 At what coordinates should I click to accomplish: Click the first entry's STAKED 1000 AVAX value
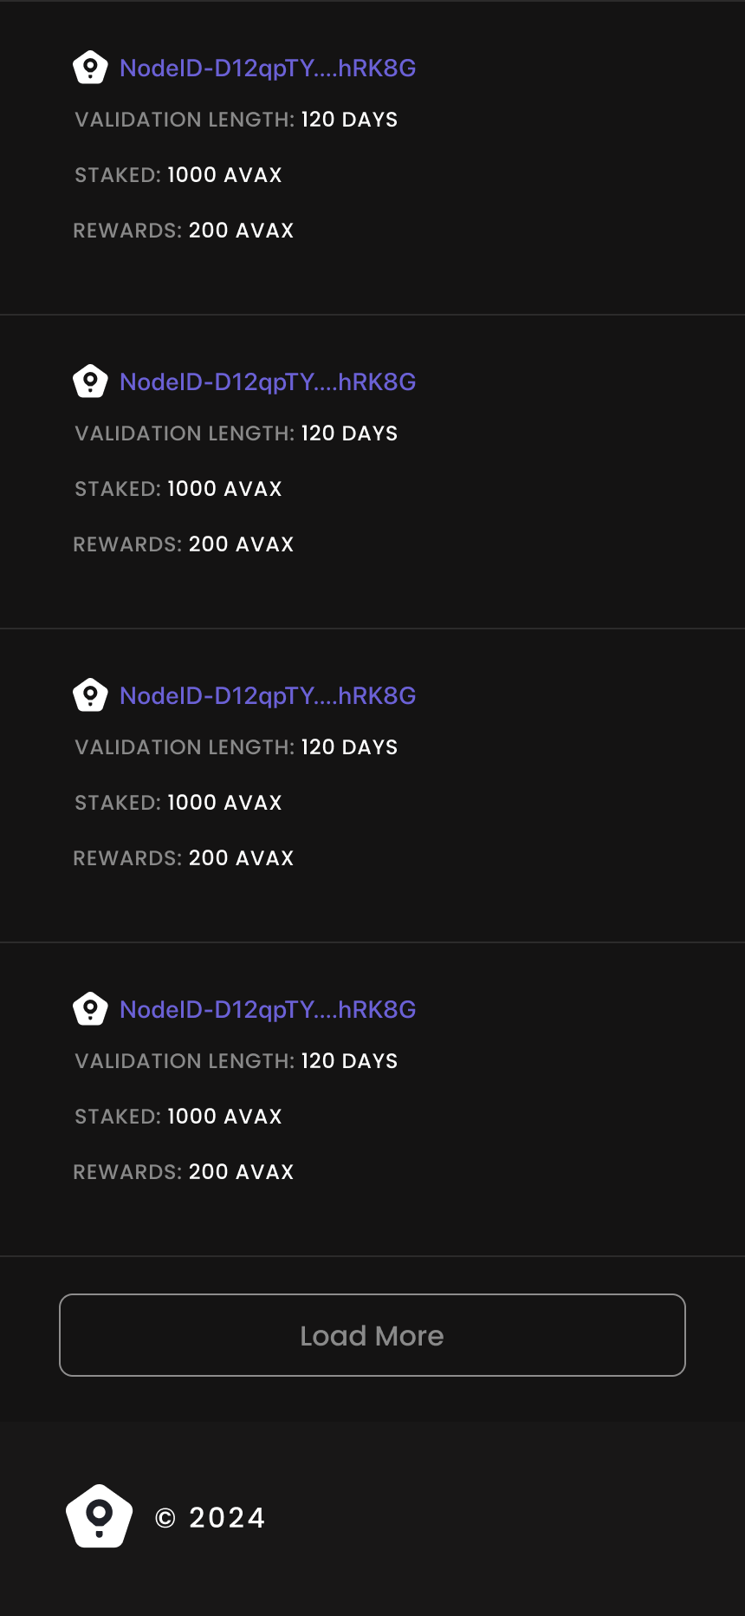pos(224,175)
